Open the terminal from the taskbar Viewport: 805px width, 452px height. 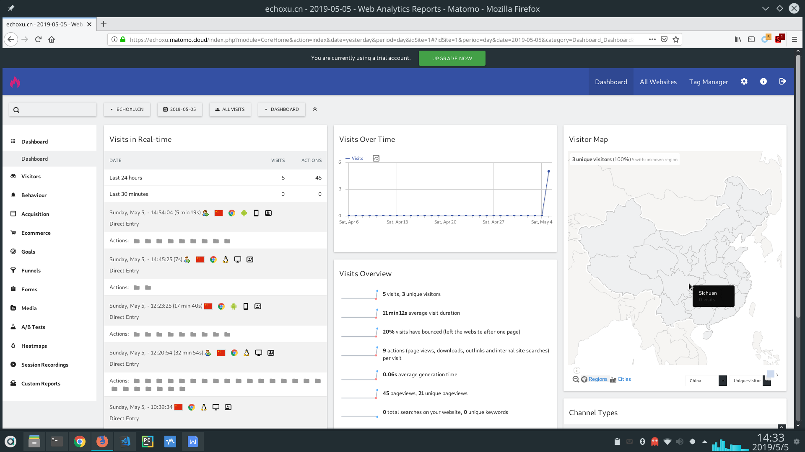tap(57, 441)
